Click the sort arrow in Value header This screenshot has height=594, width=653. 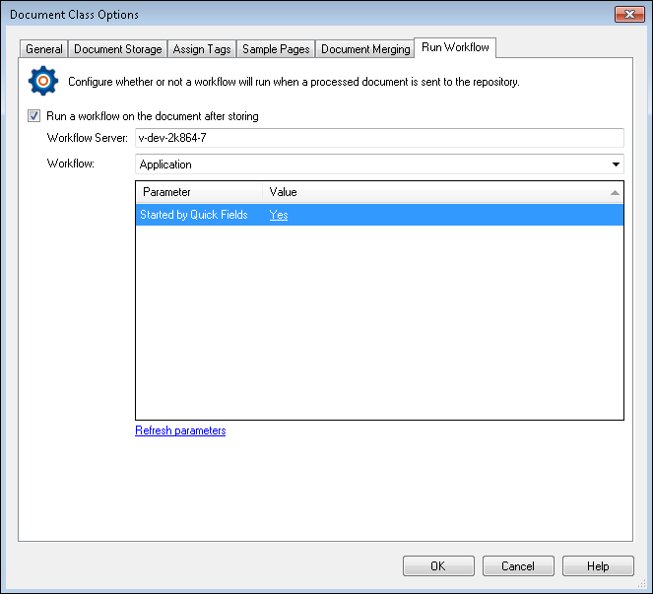pyautogui.click(x=615, y=192)
